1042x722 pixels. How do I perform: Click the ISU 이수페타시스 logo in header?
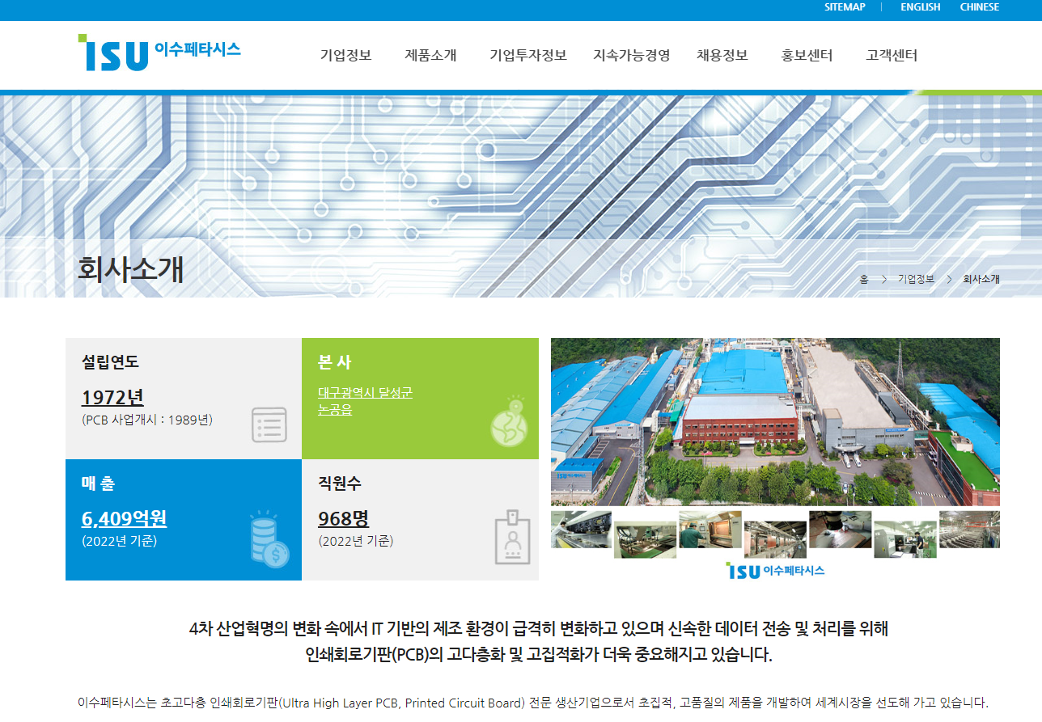click(x=159, y=53)
